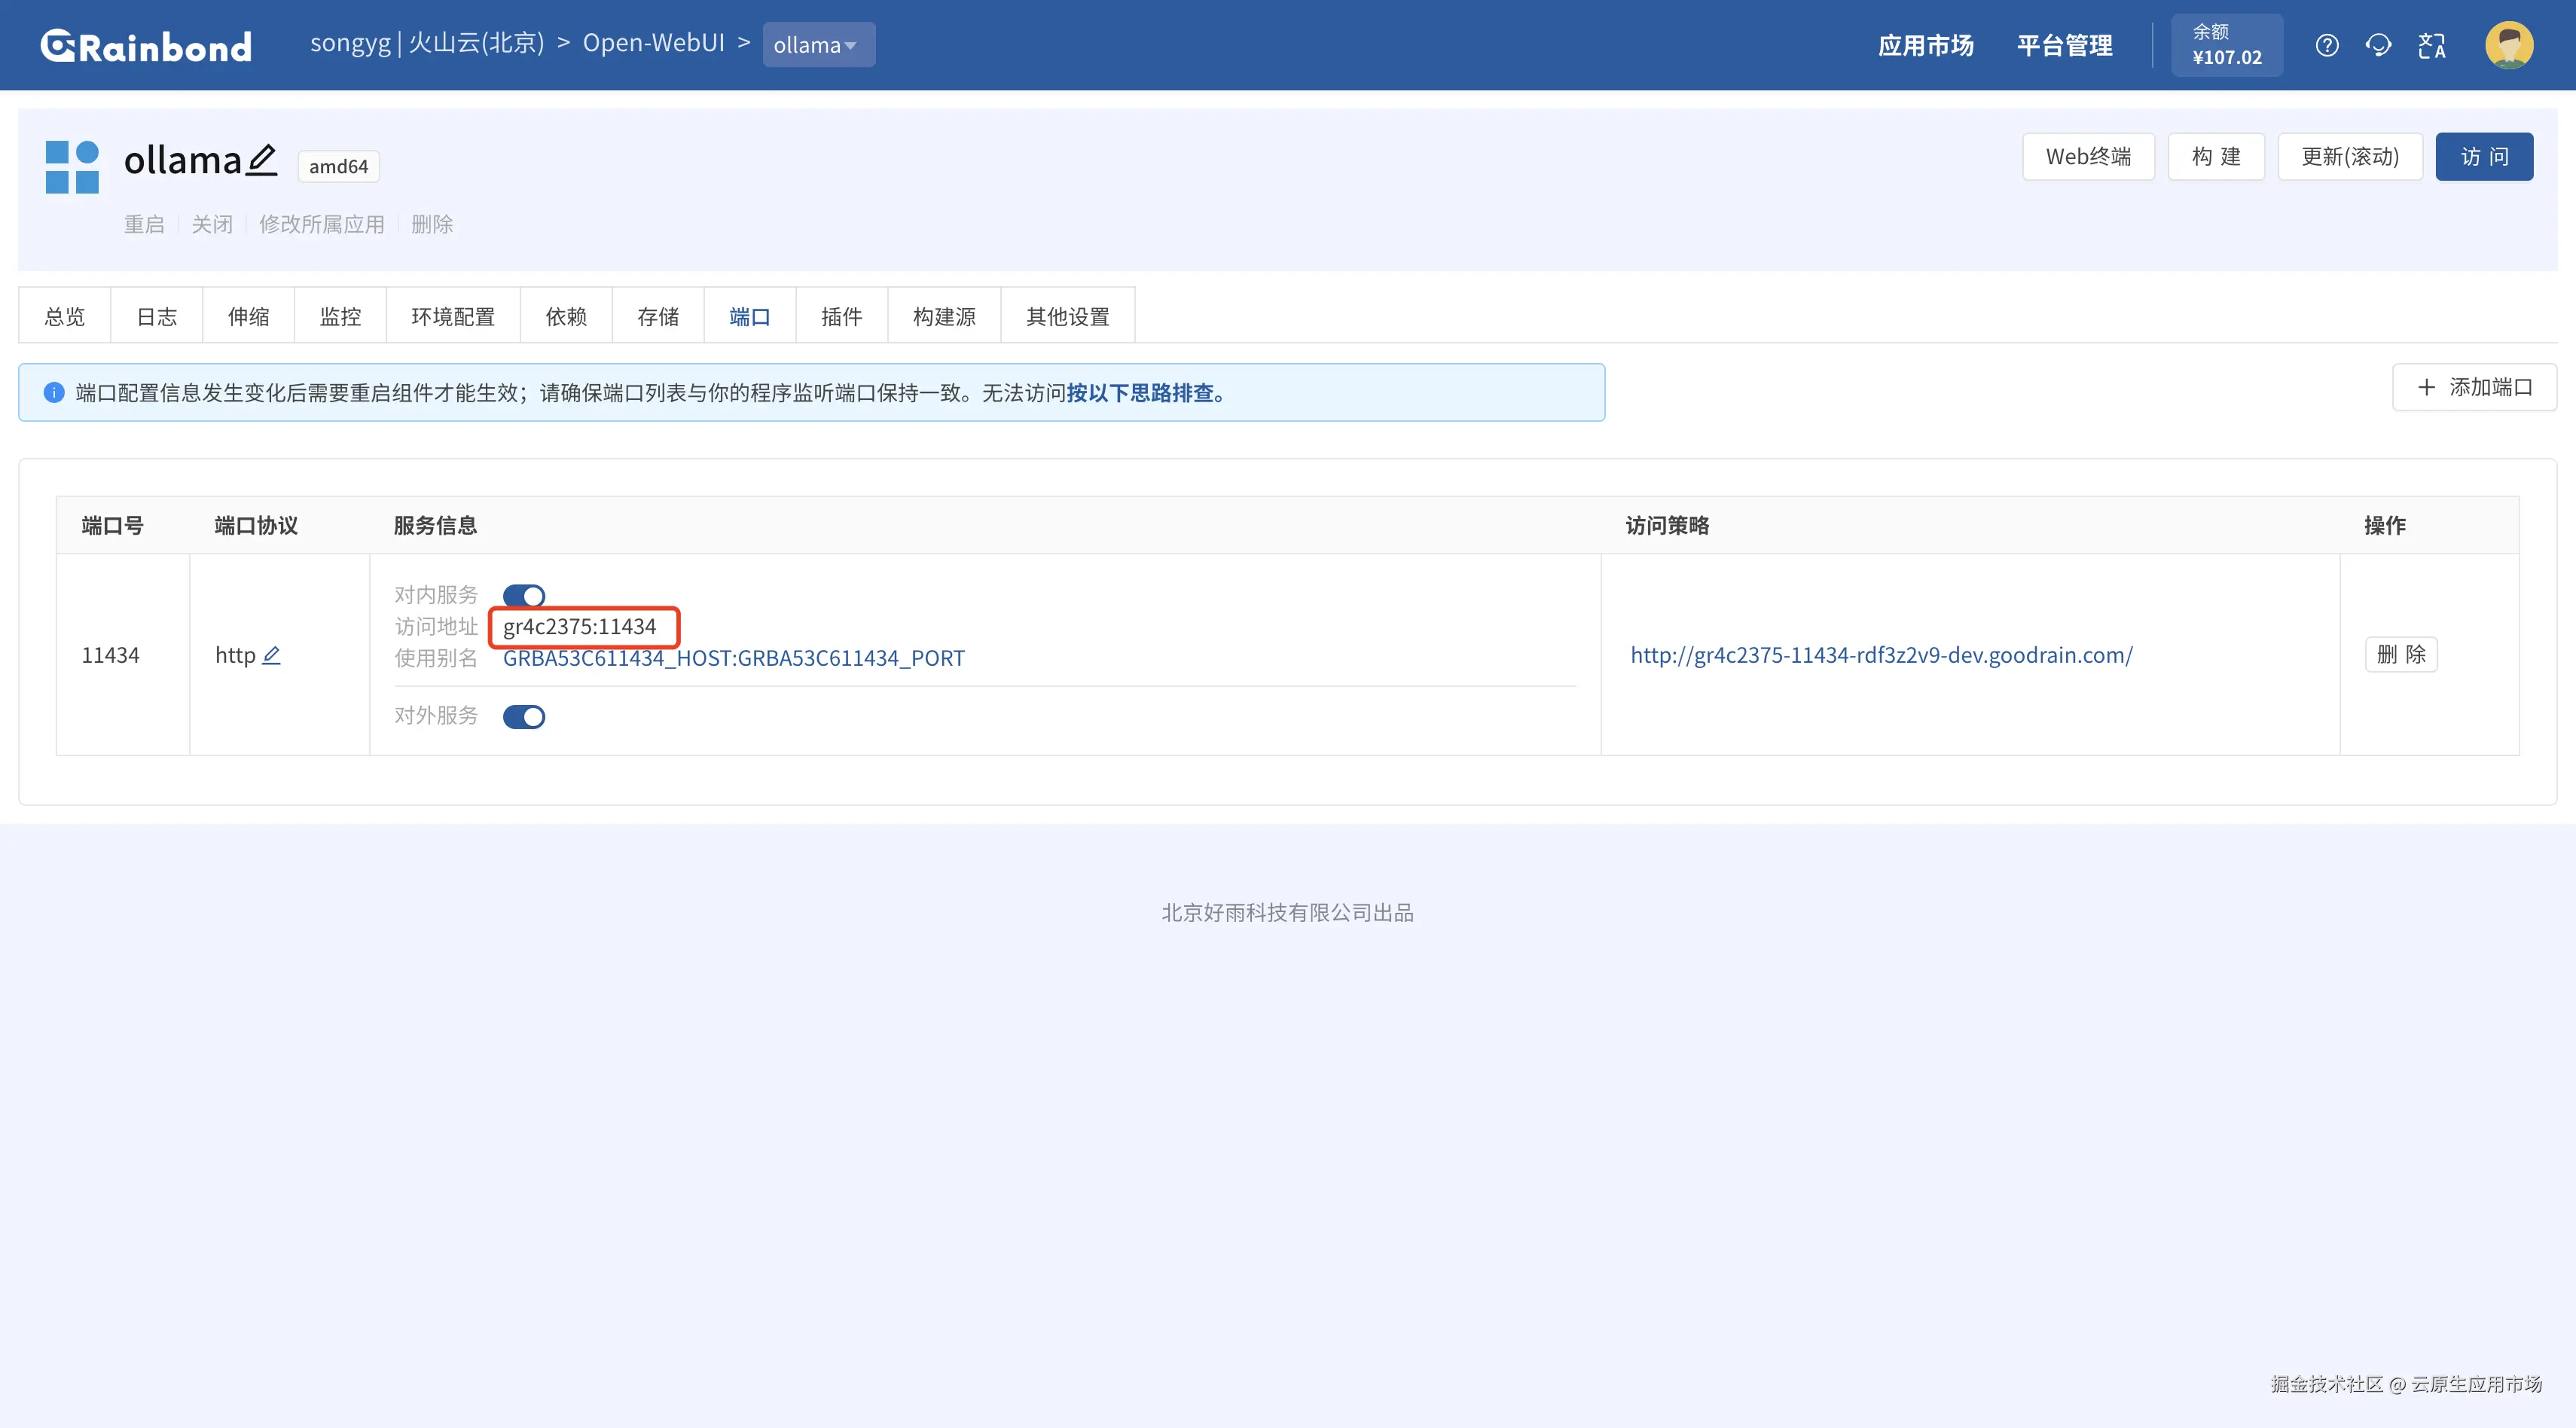Expand the ollama breadcrumb dropdown
Image resolution: width=2576 pixels, height=1428 pixels.
[x=818, y=45]
